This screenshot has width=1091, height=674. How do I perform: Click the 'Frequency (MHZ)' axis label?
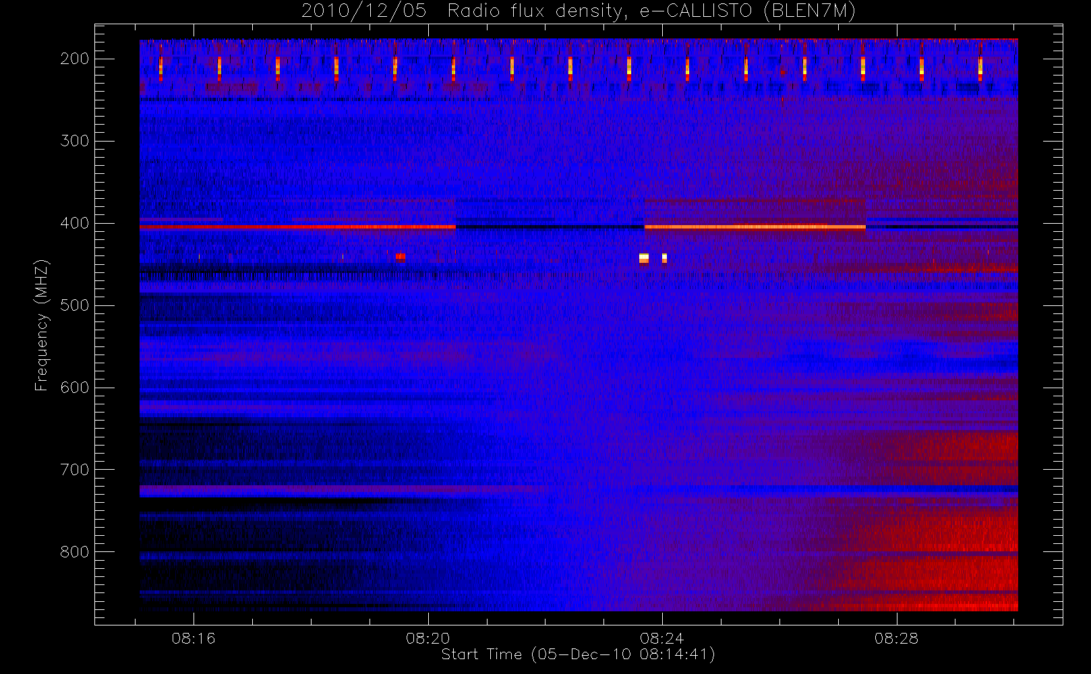tap(42, 325)
